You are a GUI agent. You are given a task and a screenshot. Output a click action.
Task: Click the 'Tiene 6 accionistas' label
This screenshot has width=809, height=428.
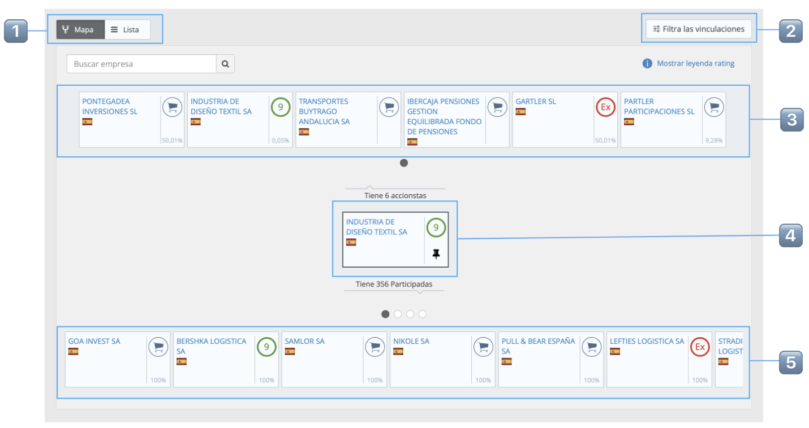coord(395,195)
